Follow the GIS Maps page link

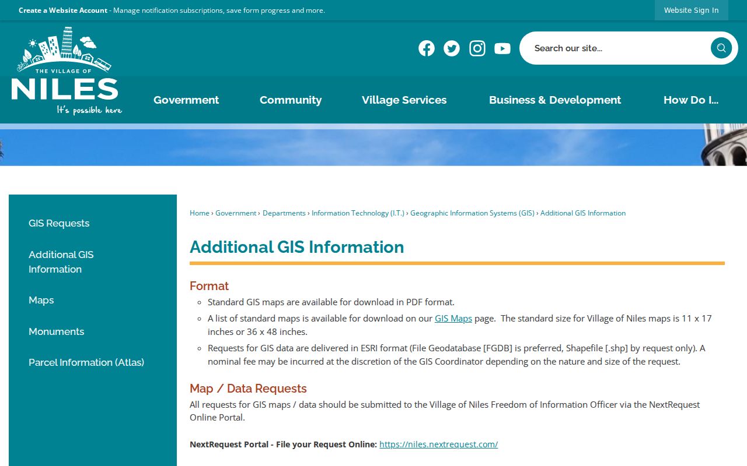(x=453, y=319)
